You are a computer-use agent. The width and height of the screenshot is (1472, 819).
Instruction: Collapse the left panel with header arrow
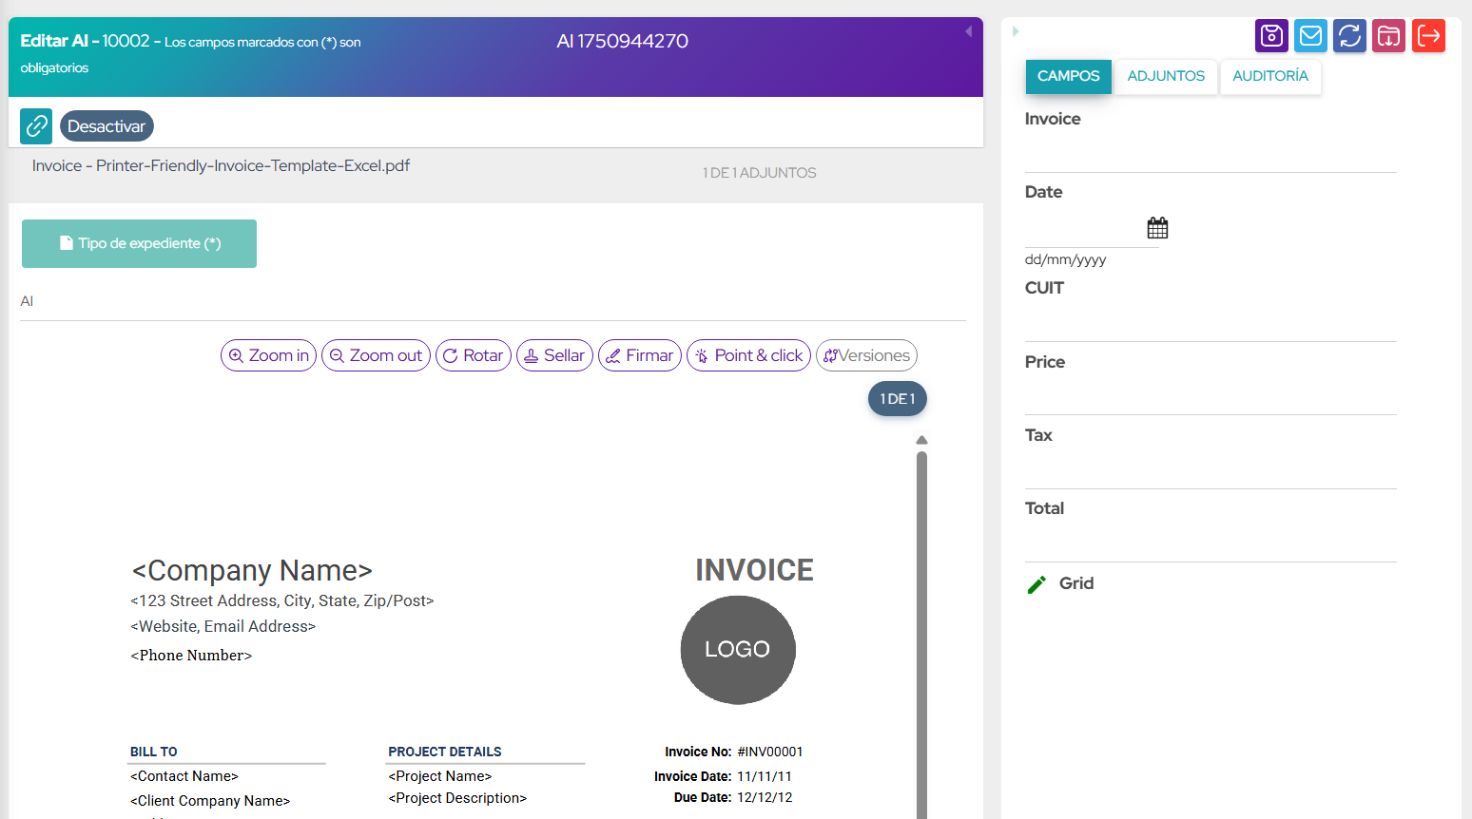click(968, 31)
